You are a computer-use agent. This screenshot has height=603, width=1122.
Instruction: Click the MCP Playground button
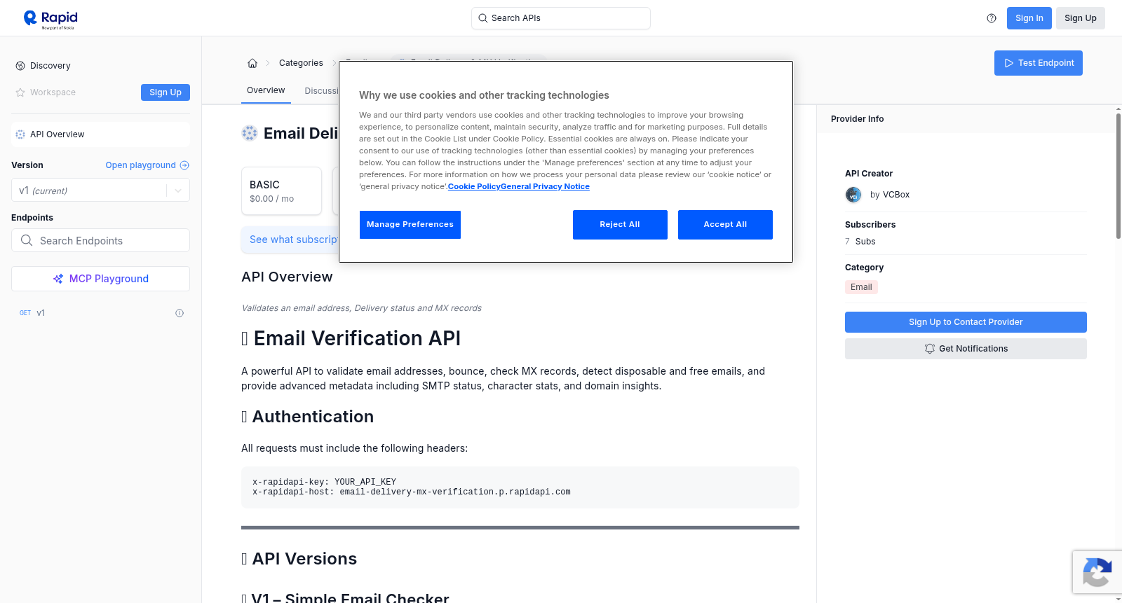coord(100,279)
